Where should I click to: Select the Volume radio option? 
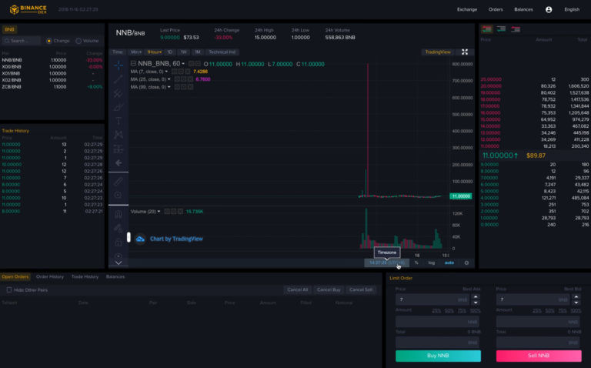point(78,41)
